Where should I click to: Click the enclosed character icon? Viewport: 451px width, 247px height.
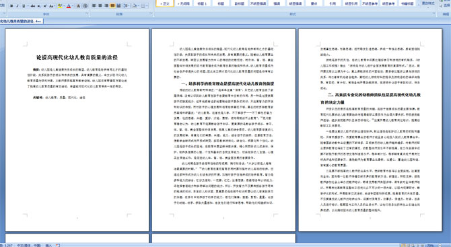[x=85, y=6]
